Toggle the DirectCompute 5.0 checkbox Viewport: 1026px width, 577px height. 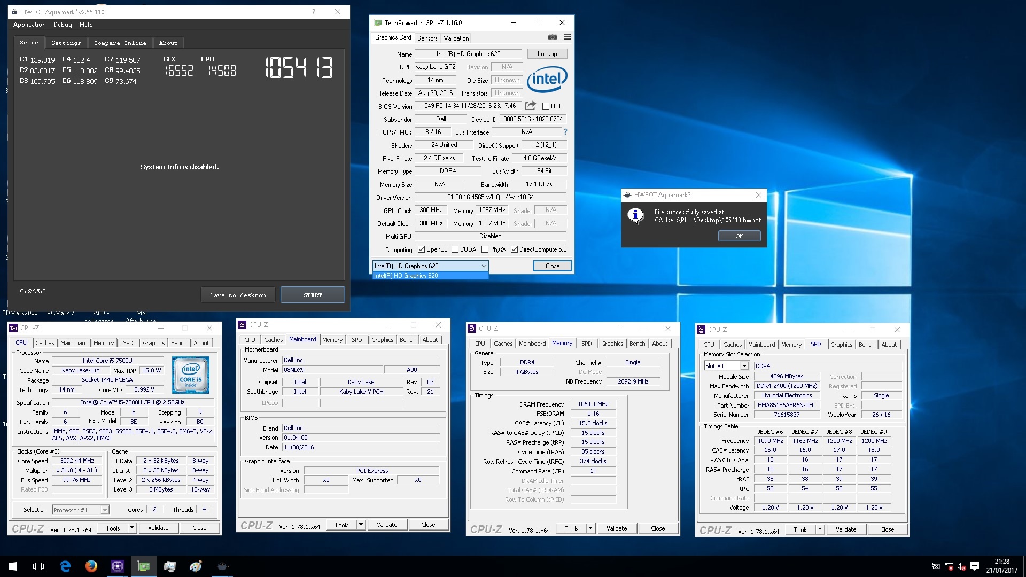click(x=514, y=249)
